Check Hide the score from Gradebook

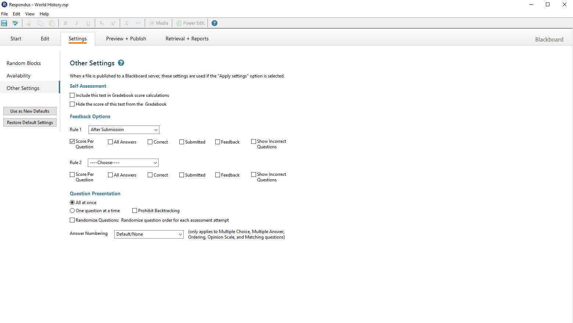(72, 104)
